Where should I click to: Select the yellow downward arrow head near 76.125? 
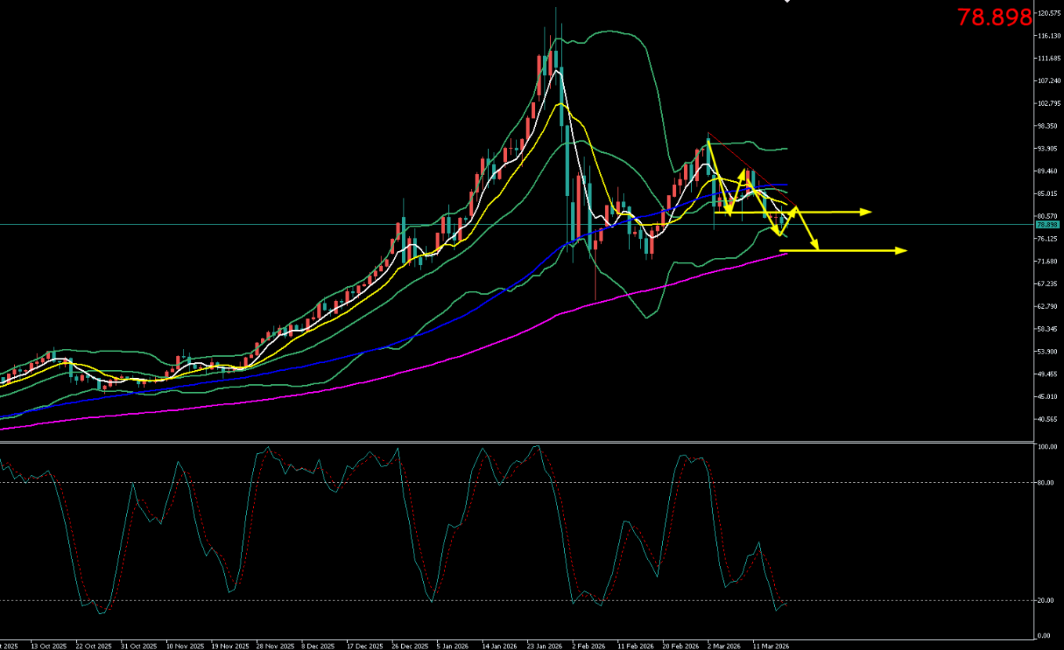779,231
